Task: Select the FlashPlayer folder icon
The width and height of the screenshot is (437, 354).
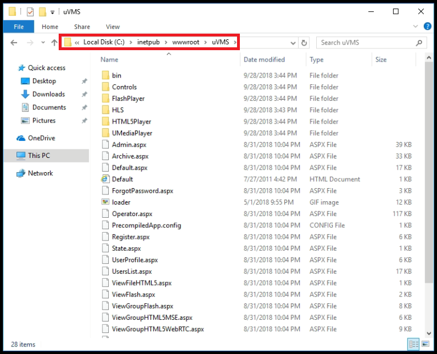Action: pos(105,99)
